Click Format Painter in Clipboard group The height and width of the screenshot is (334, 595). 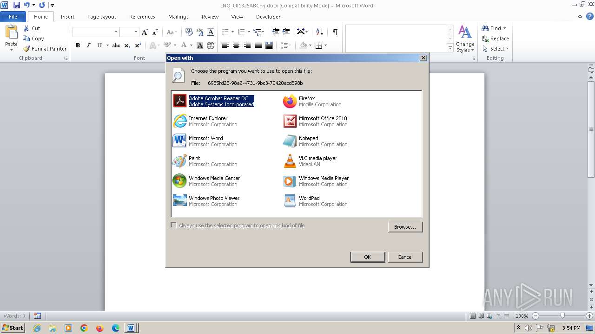point(45,49)
